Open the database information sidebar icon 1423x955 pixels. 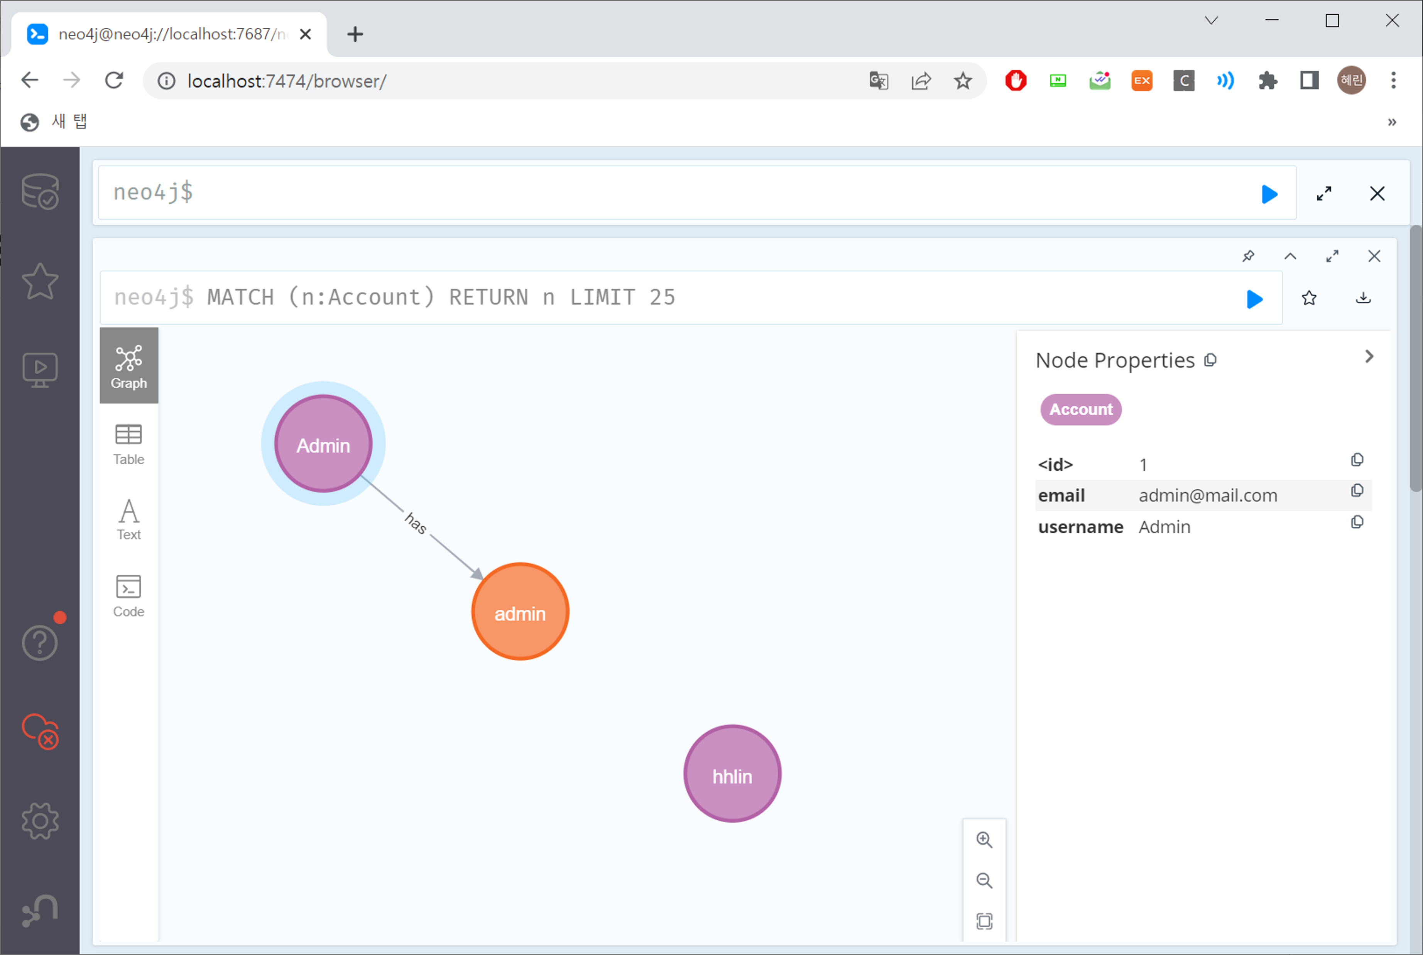[40, 191]
